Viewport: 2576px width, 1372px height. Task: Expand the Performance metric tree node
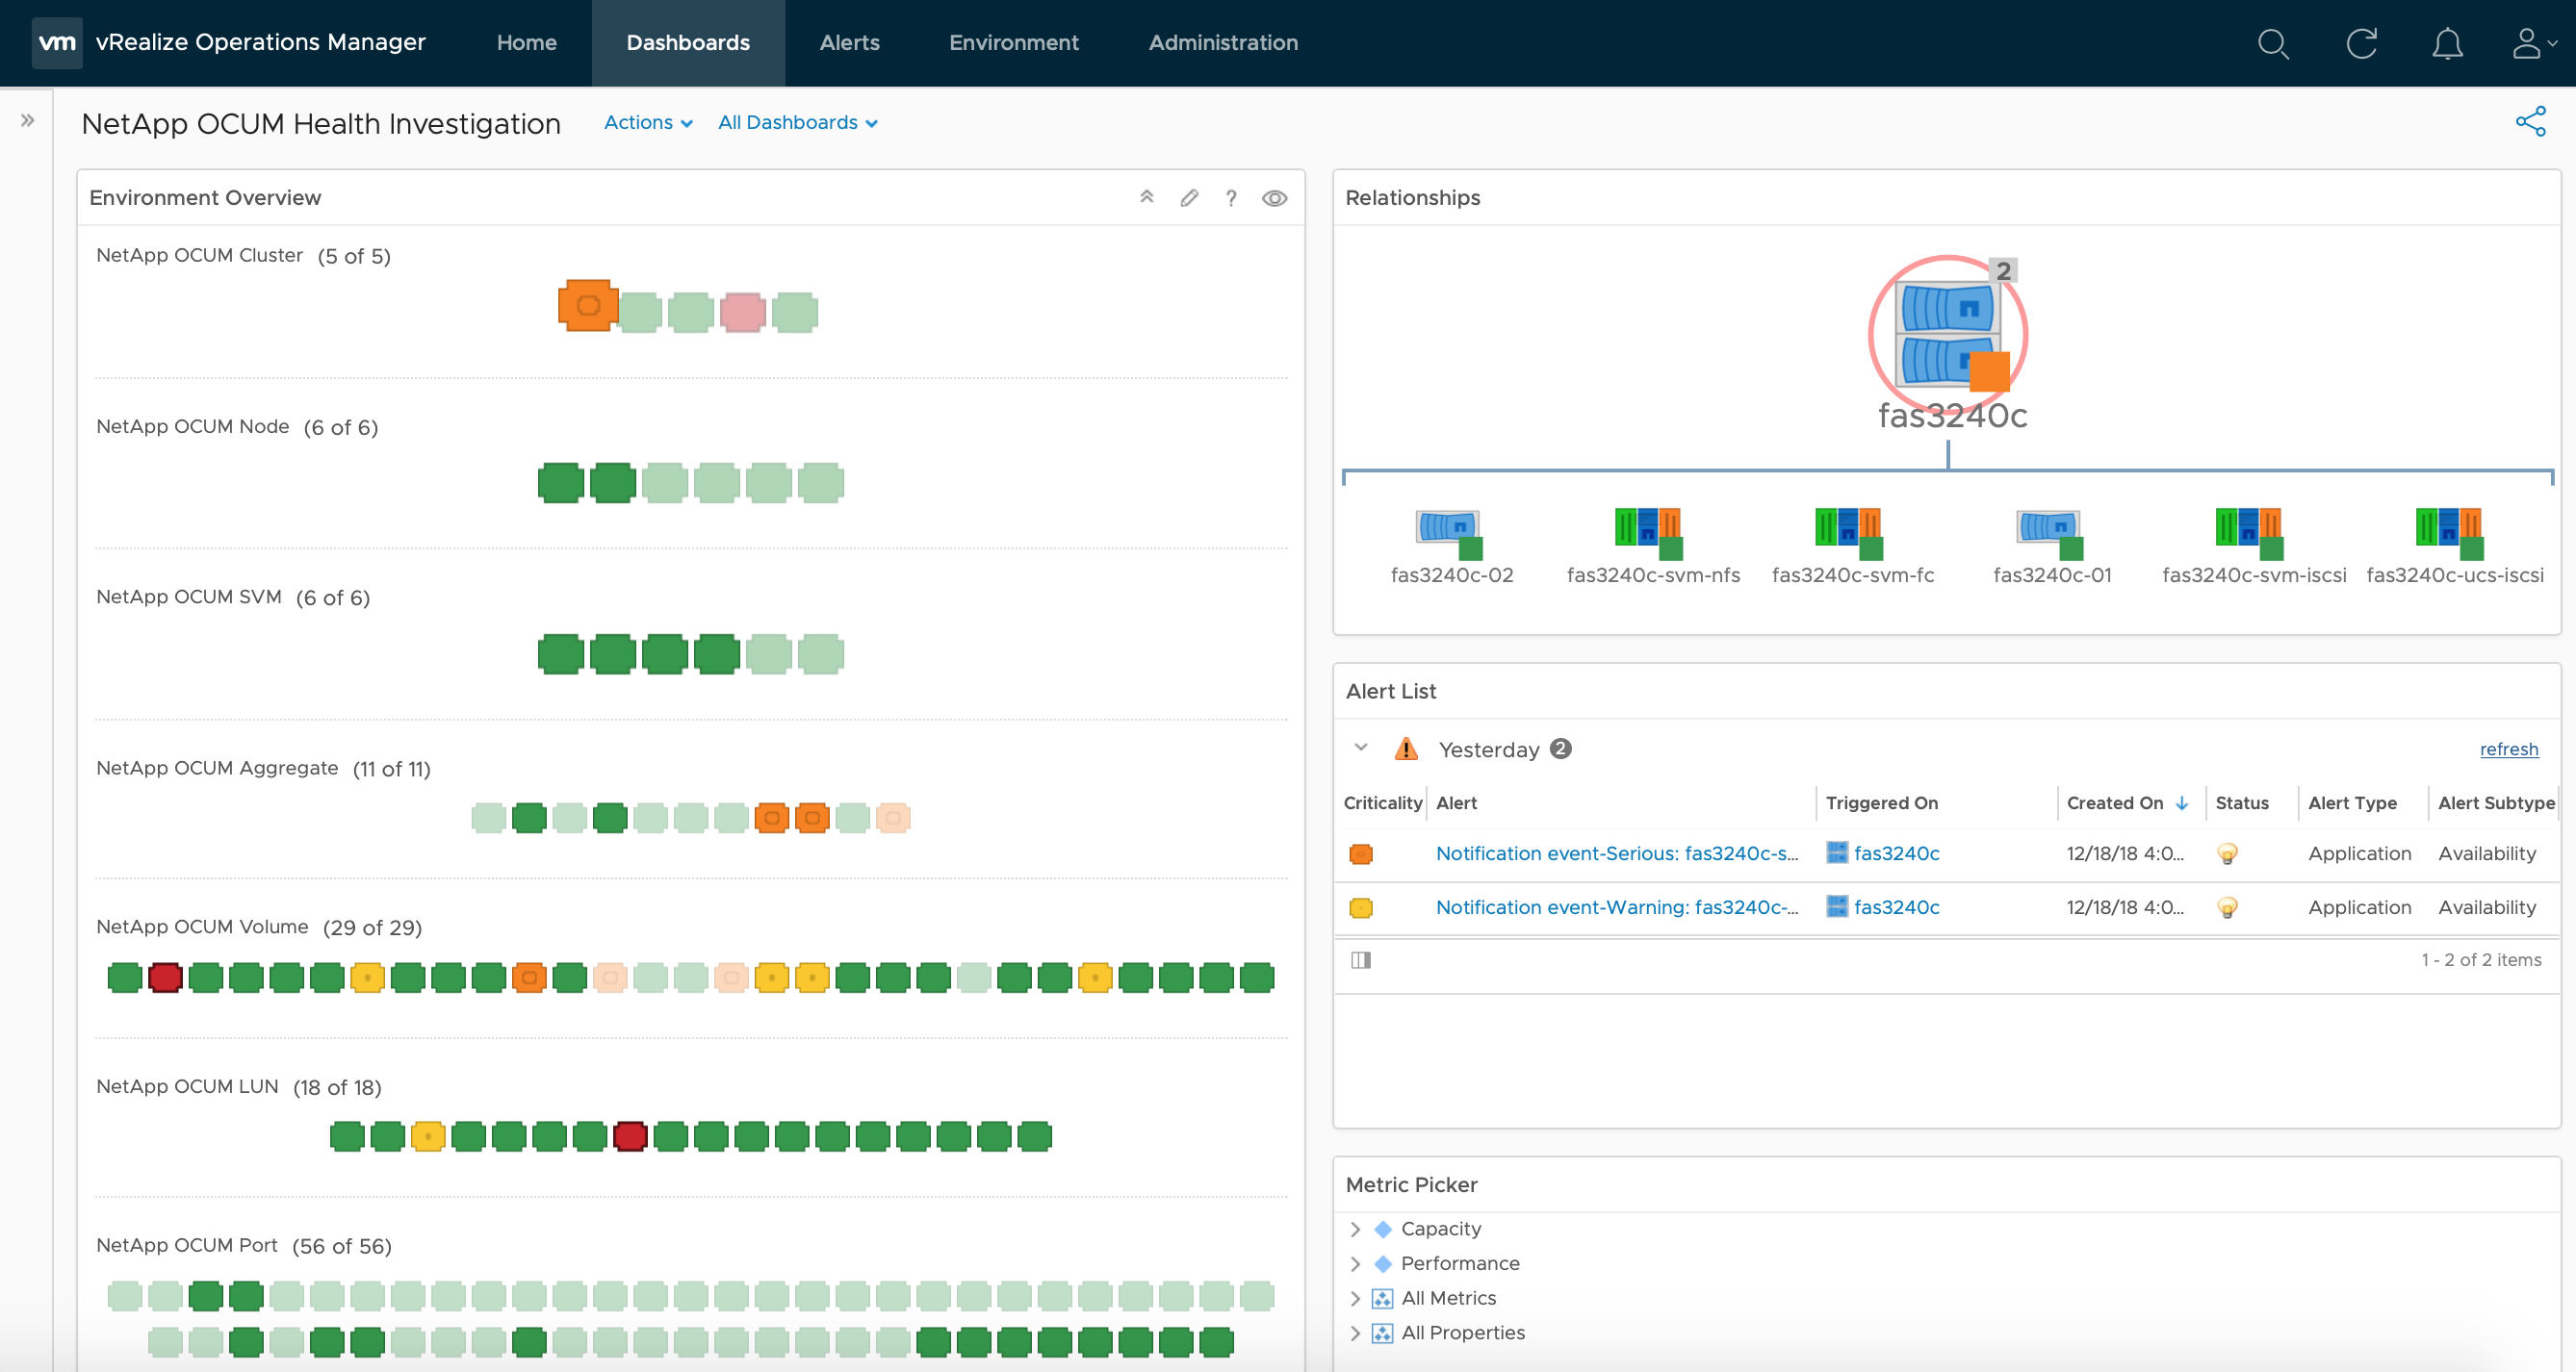tap(1355, 1263)
